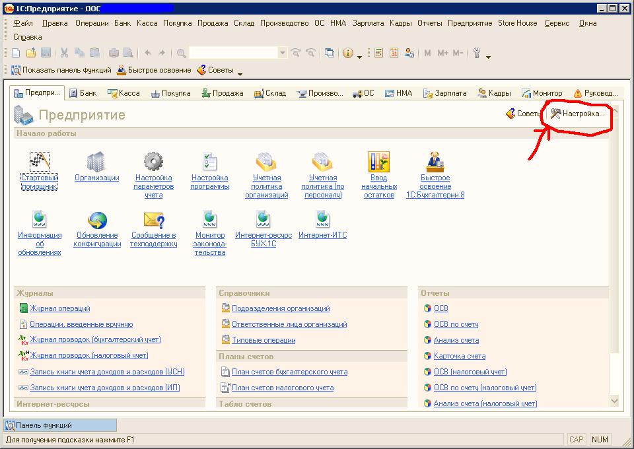Click the users list toolbar icon
The width and height of the screenshot is (634, 449).
pos(409,53)
